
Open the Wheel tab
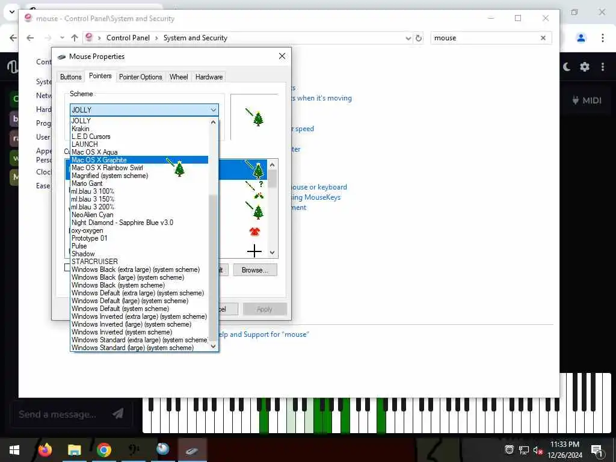pos(179,77)
